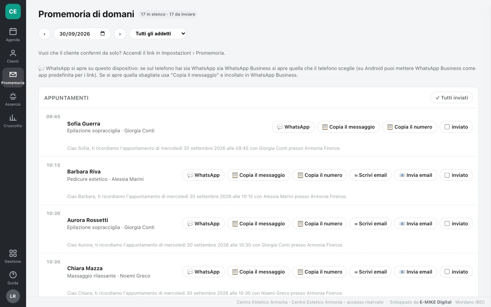This screenshot has height=307, width=491.
Task: Click the date input 30/09/2026
Action: (82, 34)
